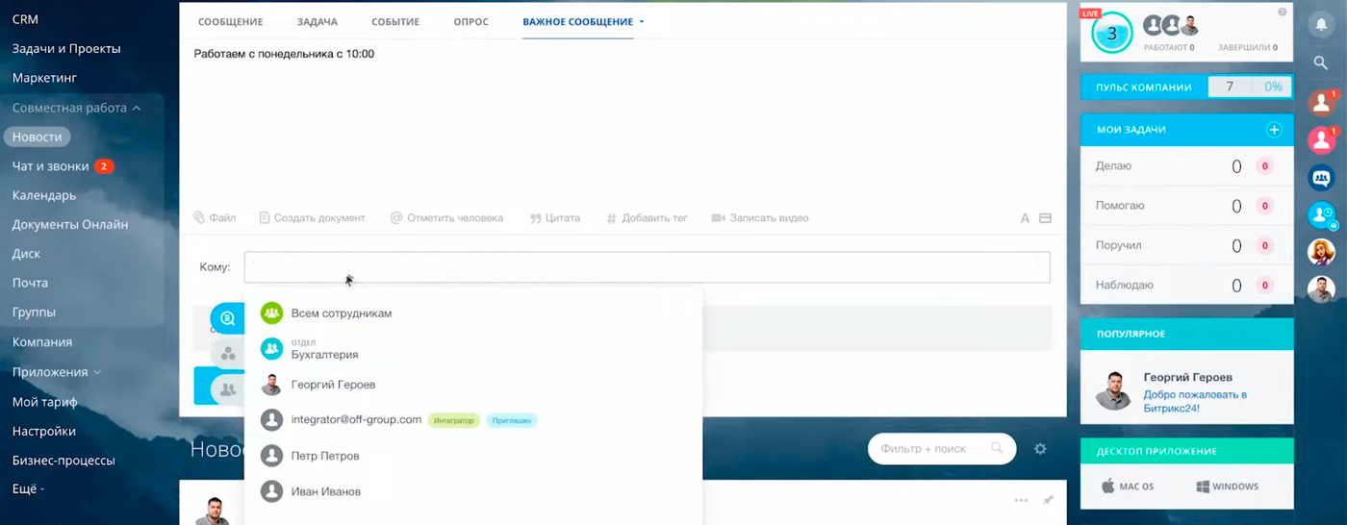The image size is (1347, 525).
Task: Select Всем сотрудникам as recipient
Action: pos(341,313)
